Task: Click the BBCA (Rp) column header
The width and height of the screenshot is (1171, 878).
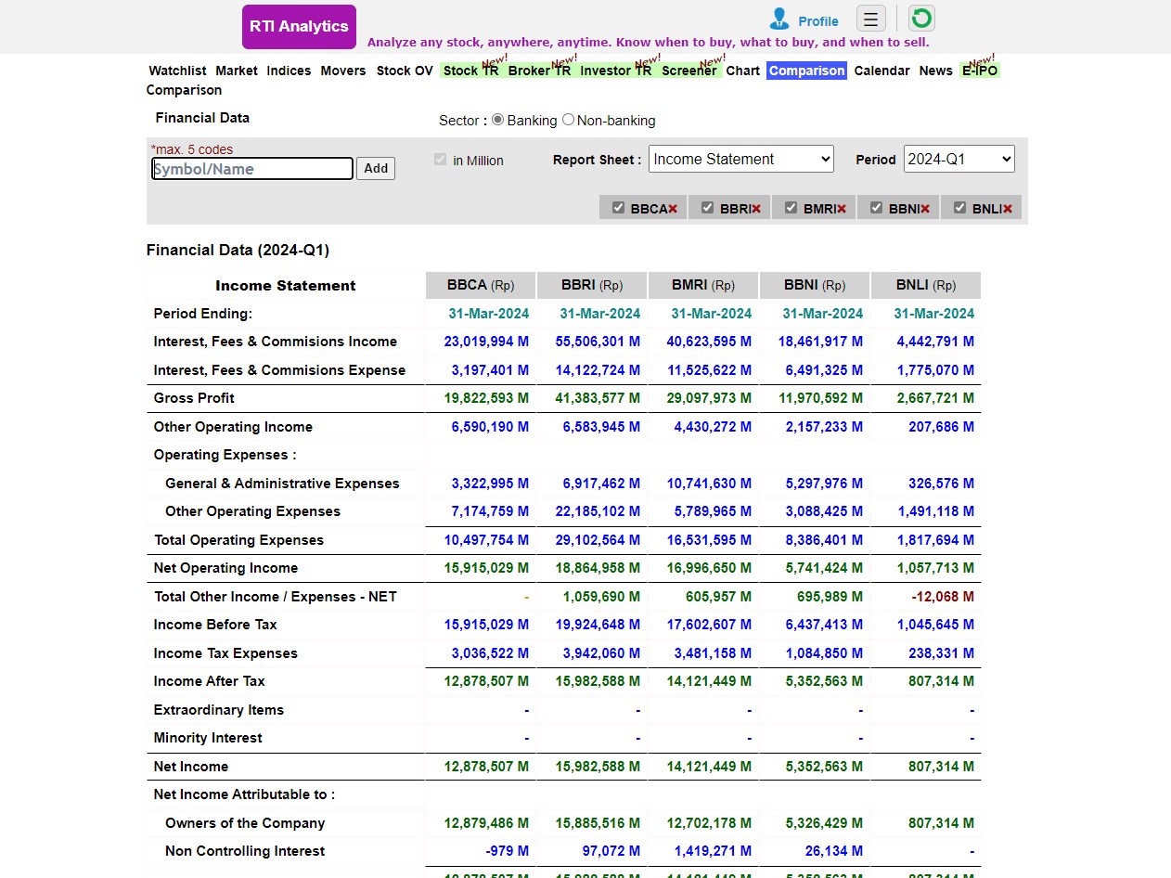Action: (x=481, y=285)
